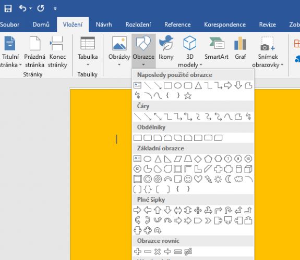The image size is (300, 260).
Task: Select the multiplication sign equation shape
Action: [158, 251]
